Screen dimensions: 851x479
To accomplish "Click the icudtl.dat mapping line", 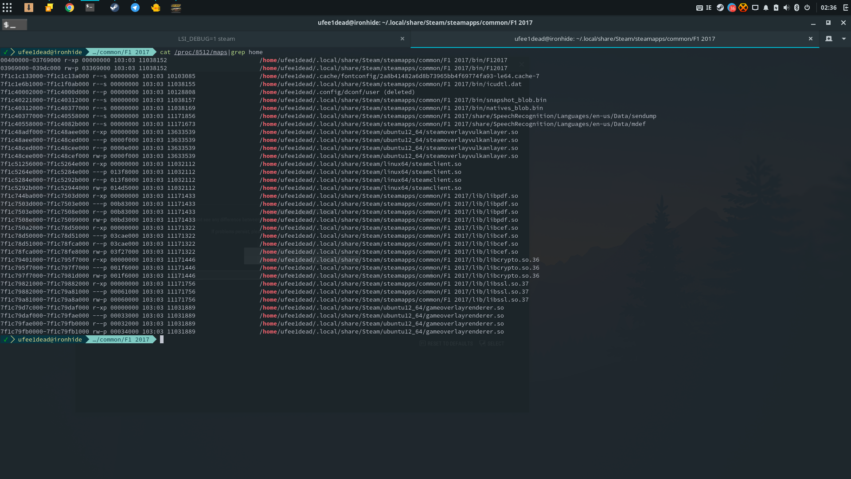I will coord(261,84).
